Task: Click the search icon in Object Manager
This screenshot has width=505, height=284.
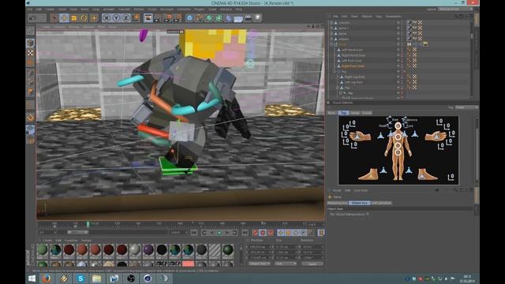Action: click(456, 16)
